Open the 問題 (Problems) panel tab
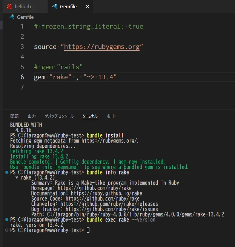235x247 pixels. 14,116
